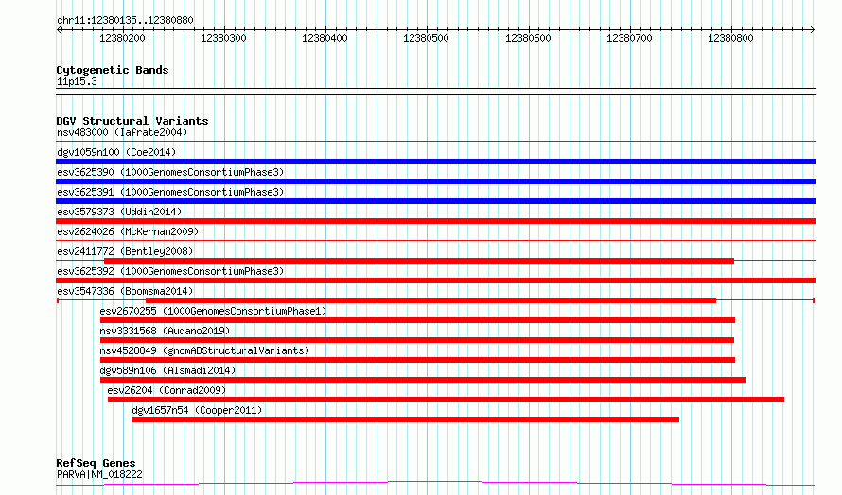Click the esv3625390 variant label

[x=170, y=172]
